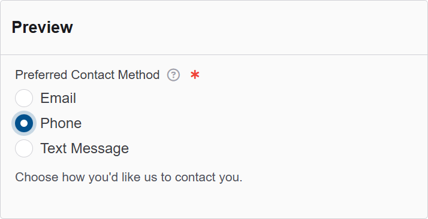Click the word "Text" in last option

pos(54,148)
